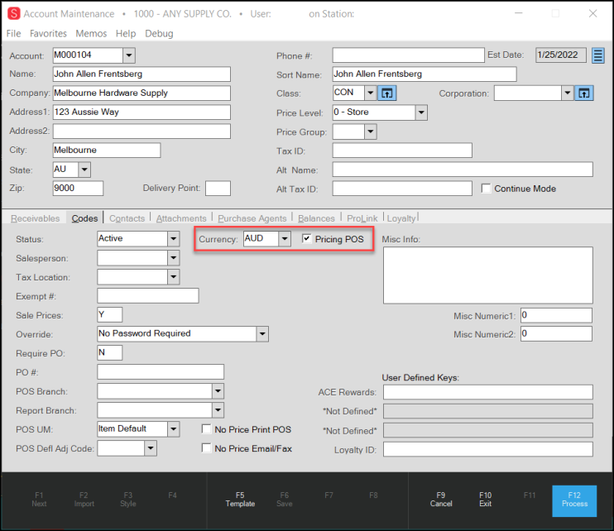Click the Alt Name input field
The image size is (614, 531).
[x=463, y=170]
